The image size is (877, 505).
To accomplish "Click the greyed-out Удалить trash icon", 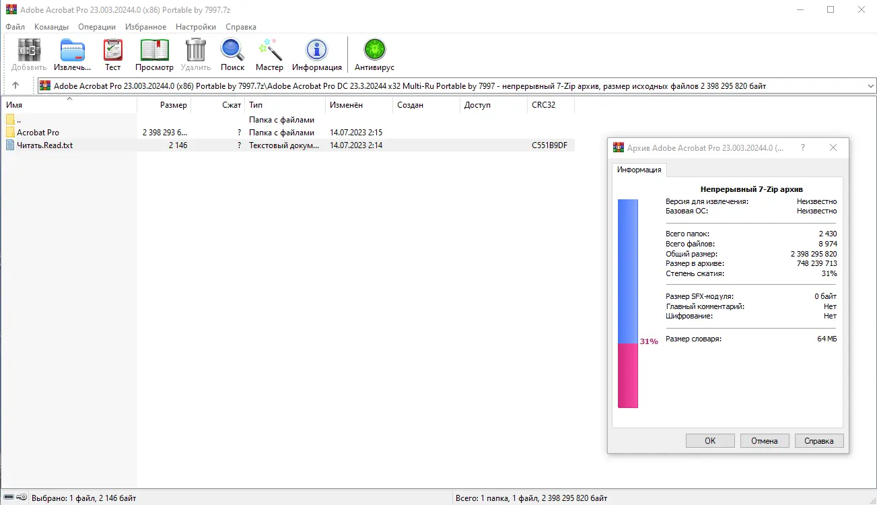I will (196, 54).
